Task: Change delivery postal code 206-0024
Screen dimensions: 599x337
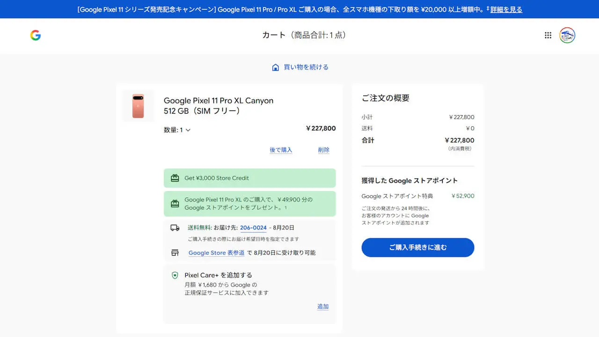Action: [x=253, y=228]
